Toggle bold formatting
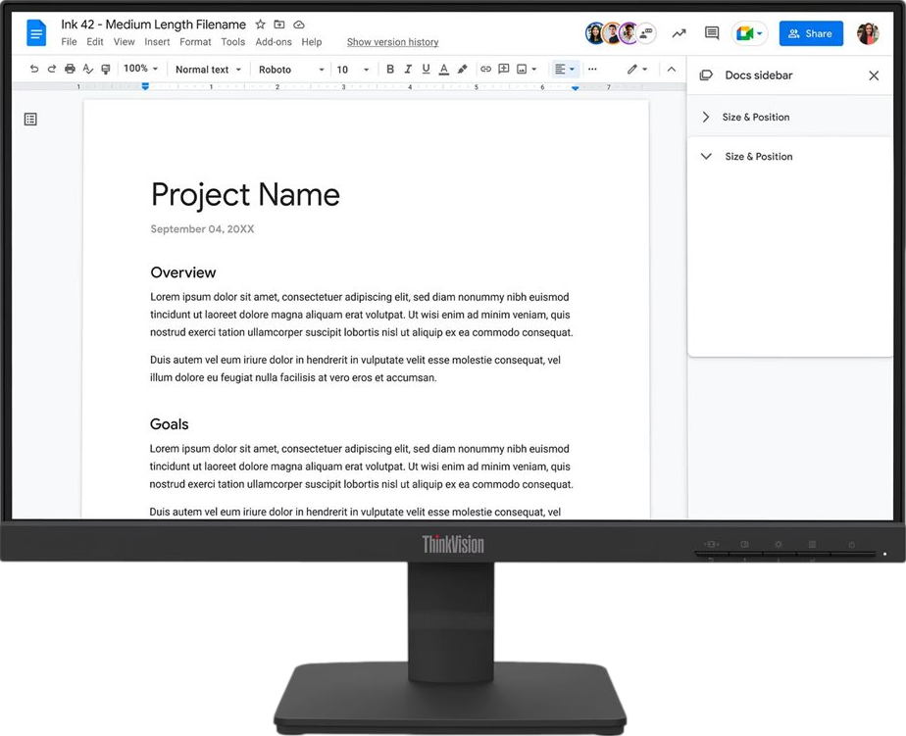The width and height of the screenshot is (906, 736). pyautogui.click(x=390, y=69)
